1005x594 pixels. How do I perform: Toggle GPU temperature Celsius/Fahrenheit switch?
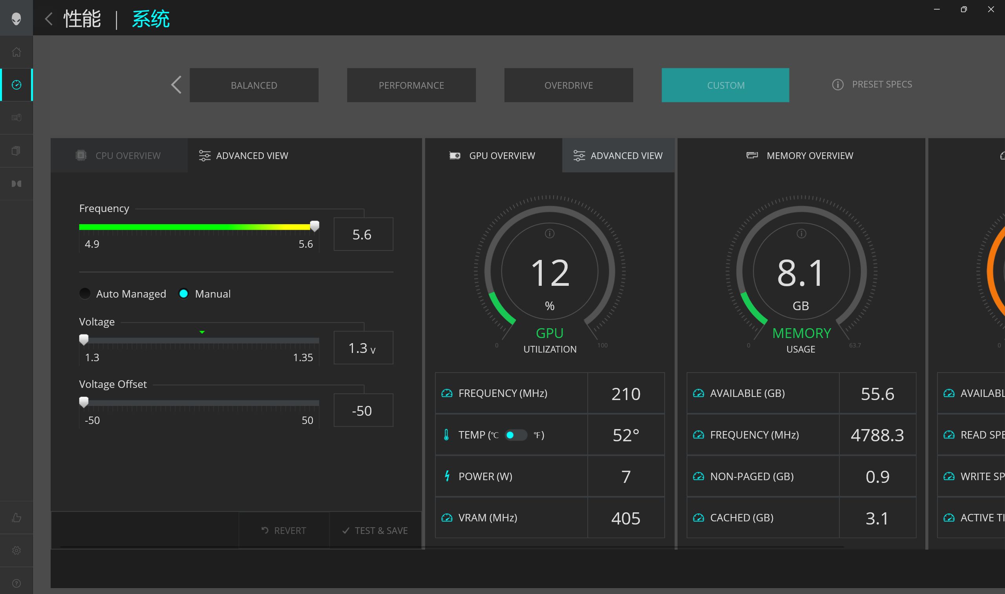(515, 435)
